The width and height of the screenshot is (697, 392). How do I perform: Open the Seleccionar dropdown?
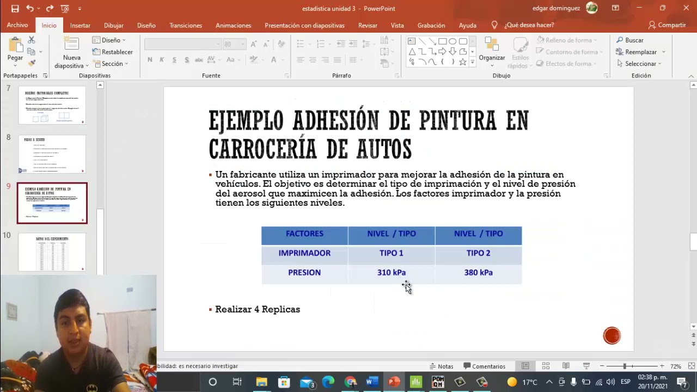point(639,64)
